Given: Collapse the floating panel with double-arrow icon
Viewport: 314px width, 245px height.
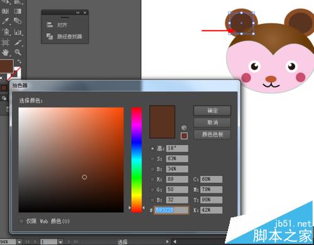Looking at the screenshot, I should 78,13.
